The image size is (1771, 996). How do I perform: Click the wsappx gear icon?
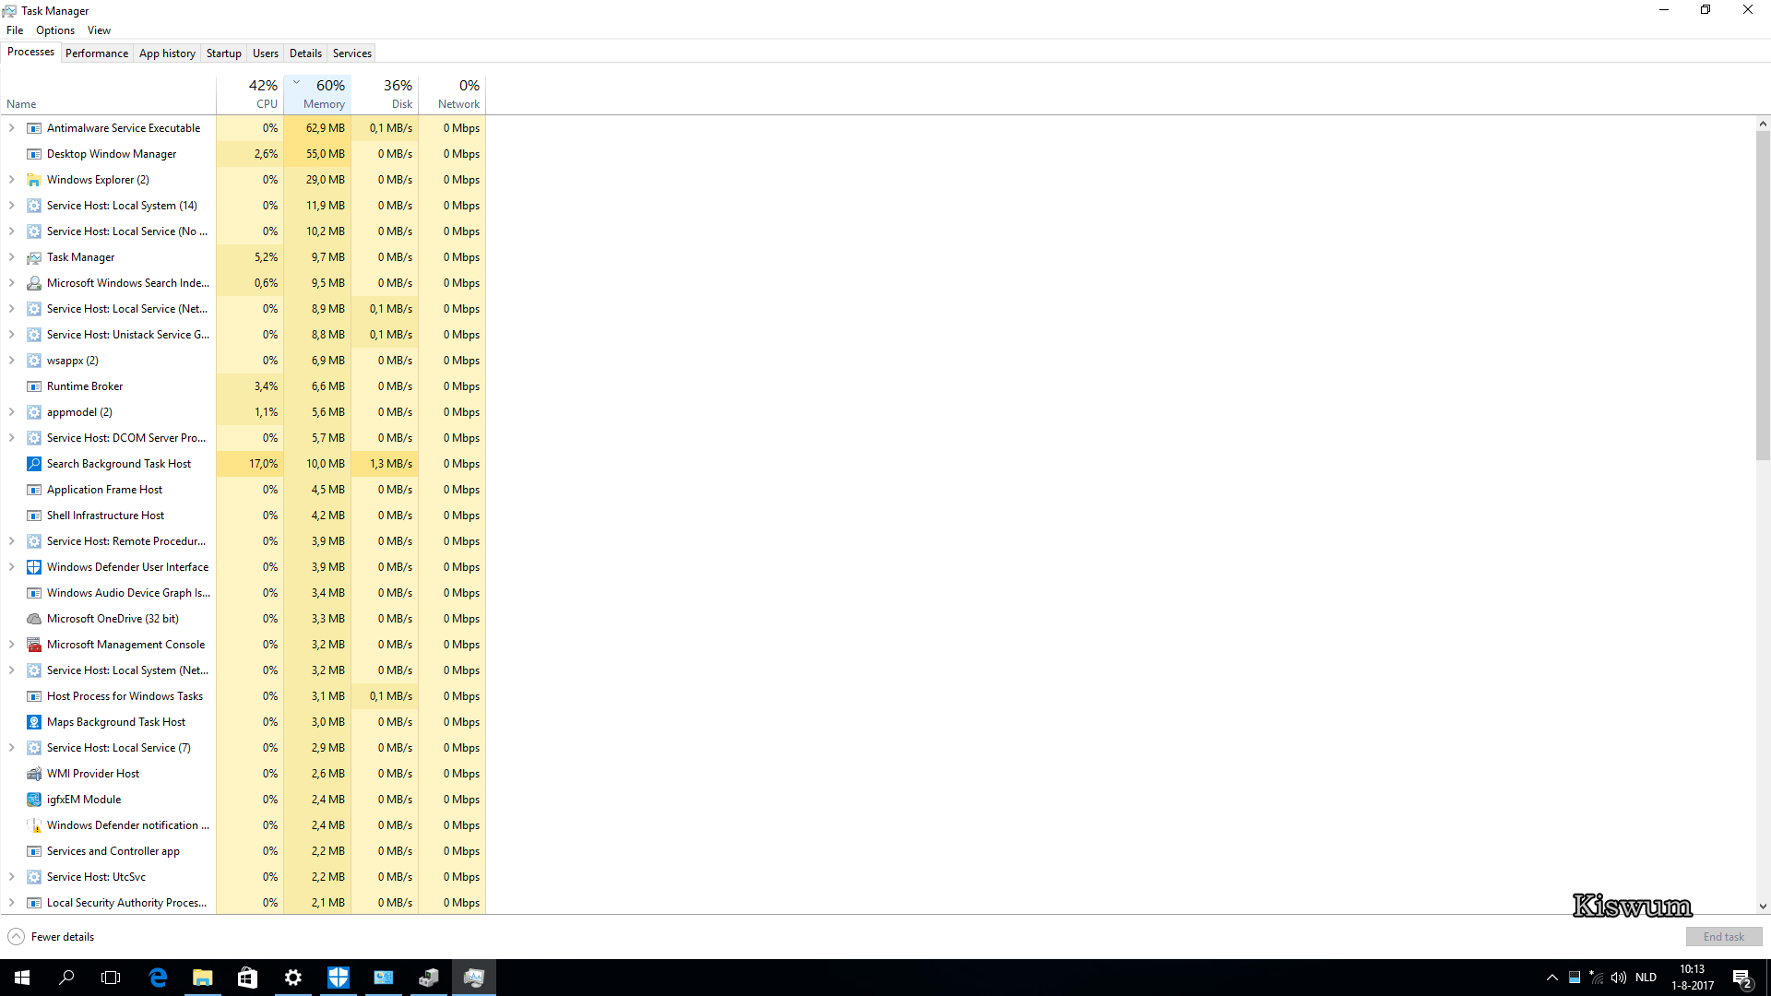pyautogui.click(x=34, y=361)
